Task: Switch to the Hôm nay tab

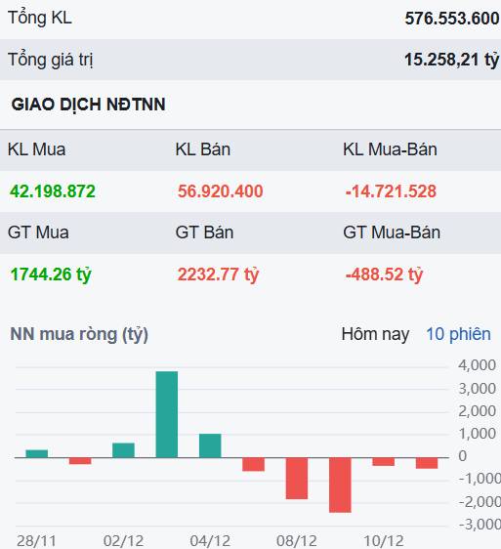Action: (375, 334)
